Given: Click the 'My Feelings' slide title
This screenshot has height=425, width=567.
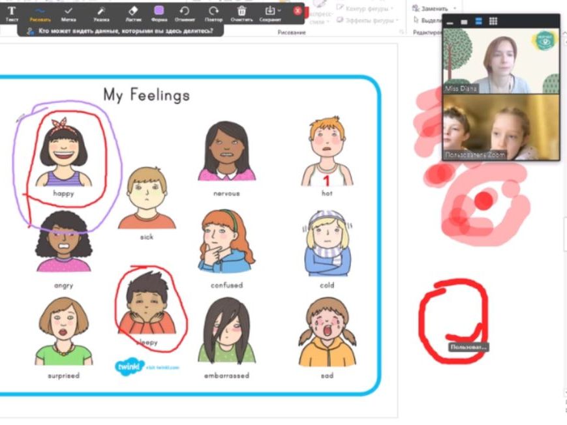Looking at the screenshot, I should coord(146,95).
